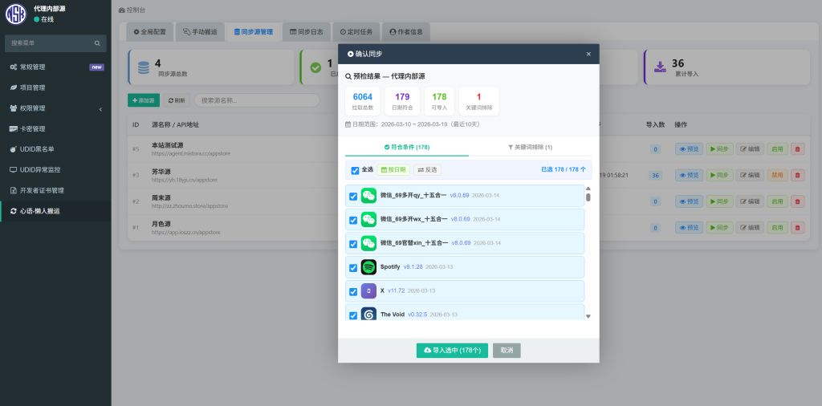
Task: Click the Spotify app icon in the list
Action: point(368,267)
